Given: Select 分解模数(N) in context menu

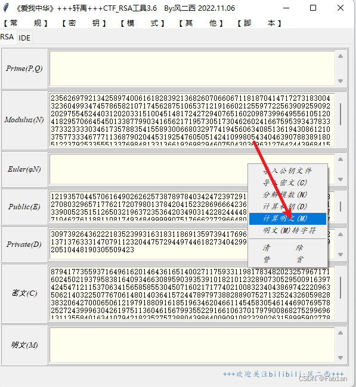Looking at the screenshot, I should click(x=287, y=195).
